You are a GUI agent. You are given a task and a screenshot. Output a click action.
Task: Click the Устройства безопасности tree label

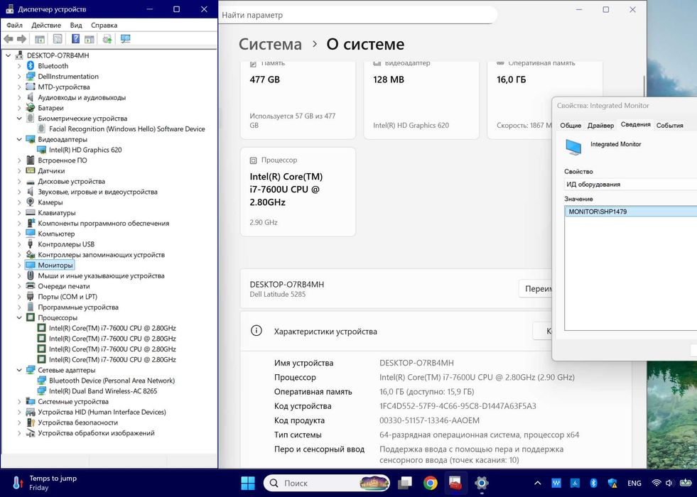[77, 422]
